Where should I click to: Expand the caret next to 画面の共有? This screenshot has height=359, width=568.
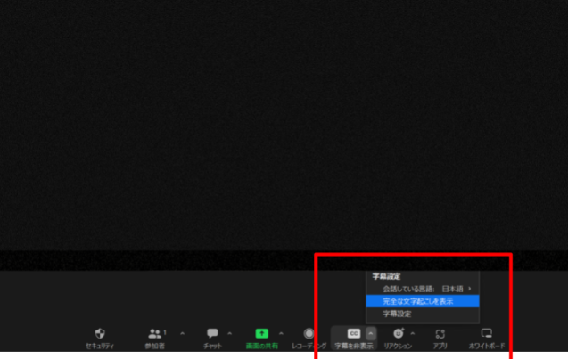[x=282, y=333]
